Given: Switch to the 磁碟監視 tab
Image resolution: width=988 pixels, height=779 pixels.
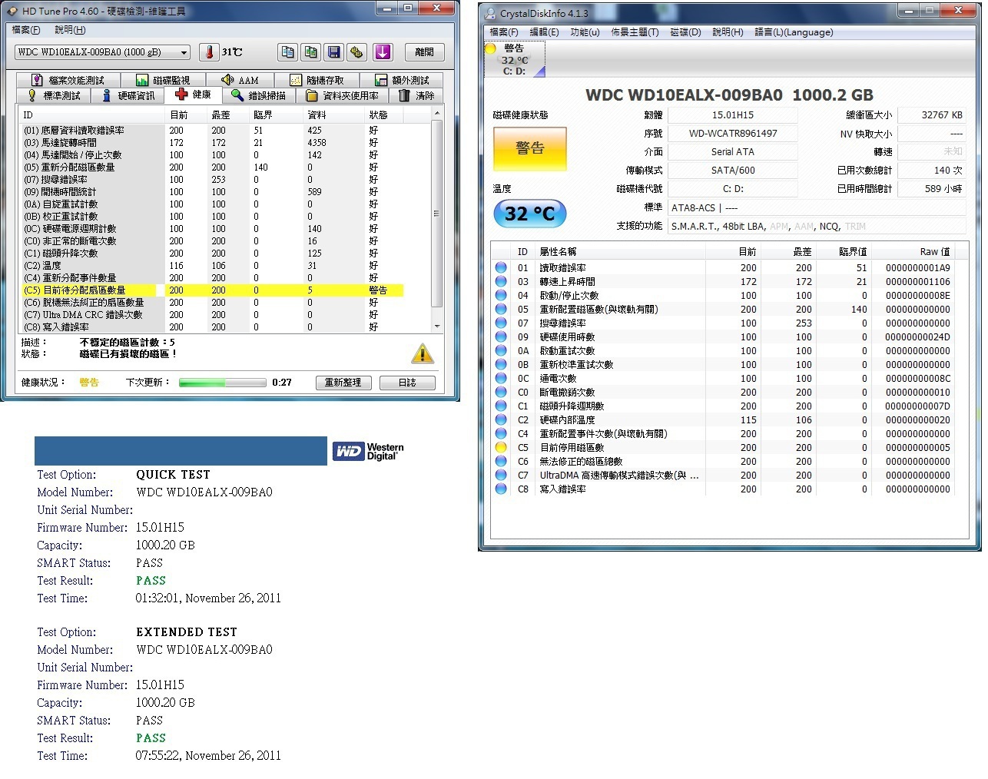Looking at the screenshot, I should click(x=162, y=80).
